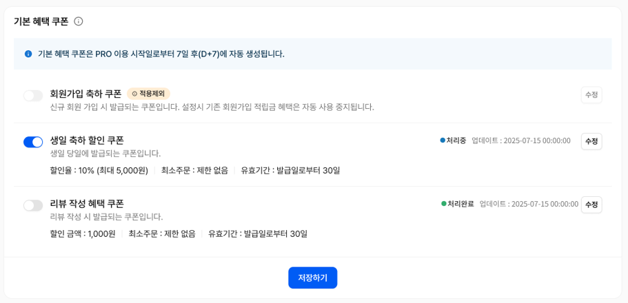Enable the 회원가입 축하 쿠폰 toggle
The height and width of the screenshot is (303, 628).
click(33, 96)
